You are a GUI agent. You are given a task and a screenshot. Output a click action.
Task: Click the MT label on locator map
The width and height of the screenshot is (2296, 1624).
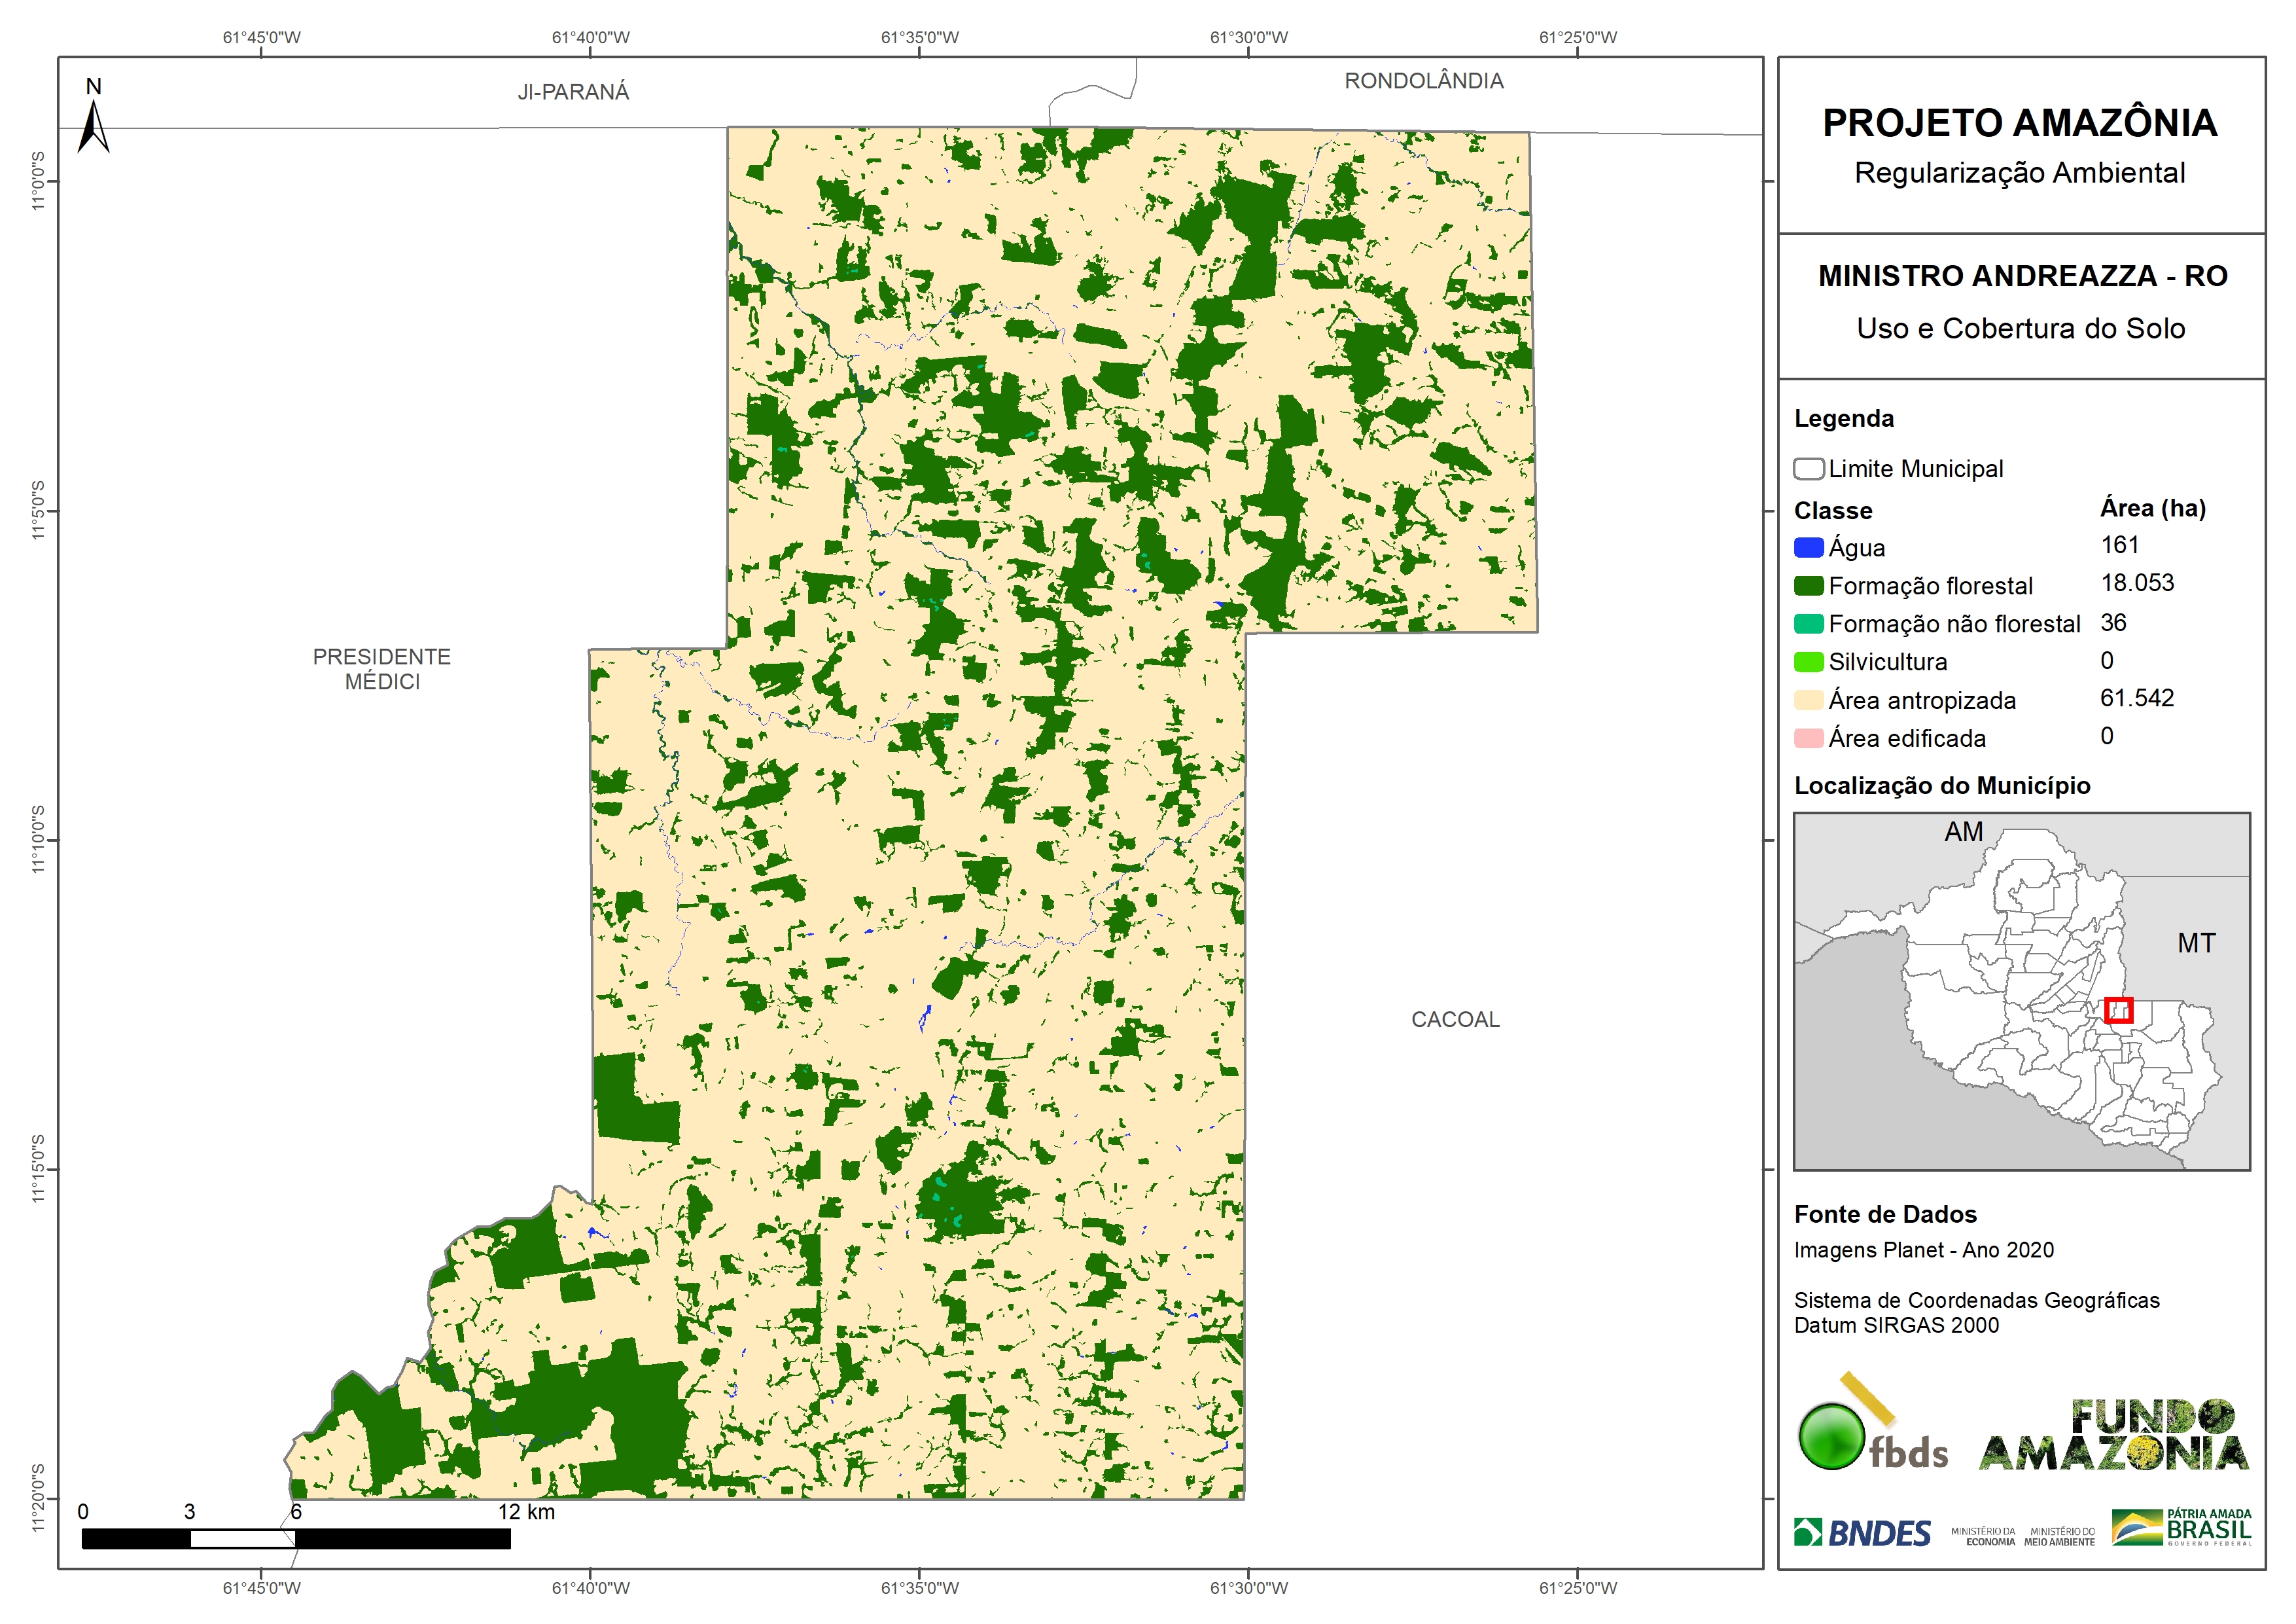pos(2196,943)
